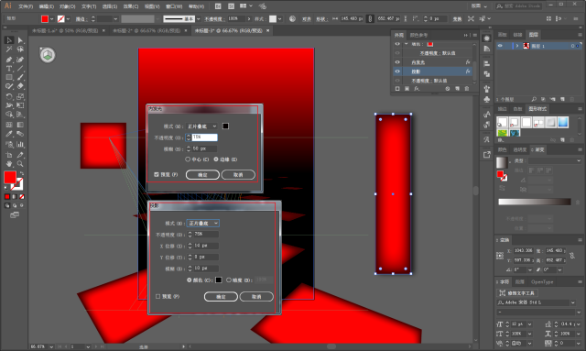This screenshot has height=351, width=586.
Task: Select the Hand tool
Action: coord(9,164)
